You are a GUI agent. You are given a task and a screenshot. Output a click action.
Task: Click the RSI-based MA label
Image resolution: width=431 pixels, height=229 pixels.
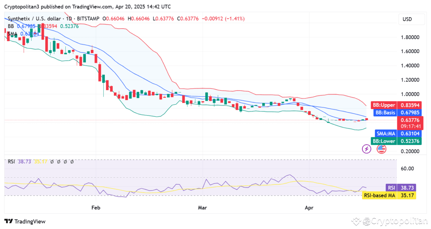point(380,196)
